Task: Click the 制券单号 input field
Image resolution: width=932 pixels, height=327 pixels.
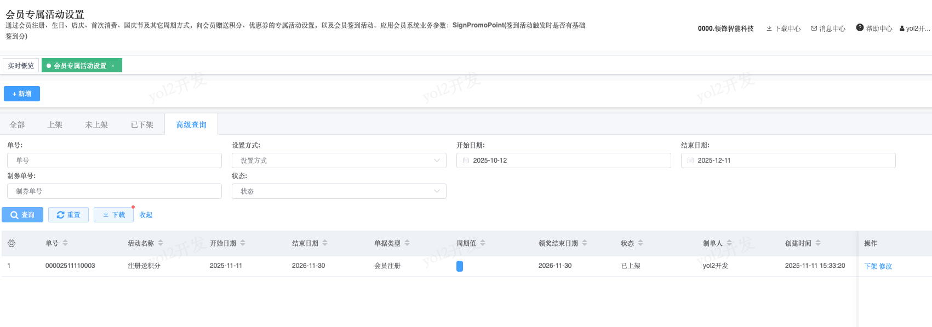Action: click(114, 191)
